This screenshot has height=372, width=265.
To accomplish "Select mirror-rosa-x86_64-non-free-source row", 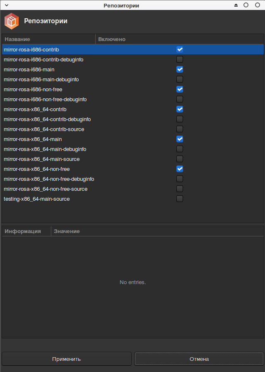I will (46, 189).
